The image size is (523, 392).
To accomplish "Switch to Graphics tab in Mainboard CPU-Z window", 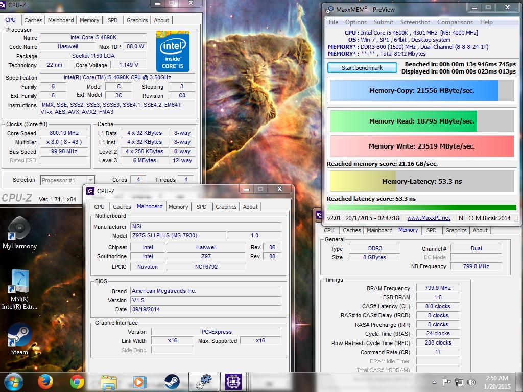I will pos(226,207).
